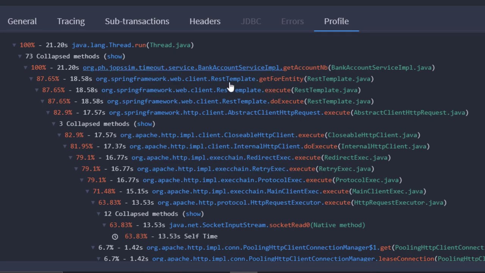Collapse the RestTemplate.getForEntity node

[31, 79]
